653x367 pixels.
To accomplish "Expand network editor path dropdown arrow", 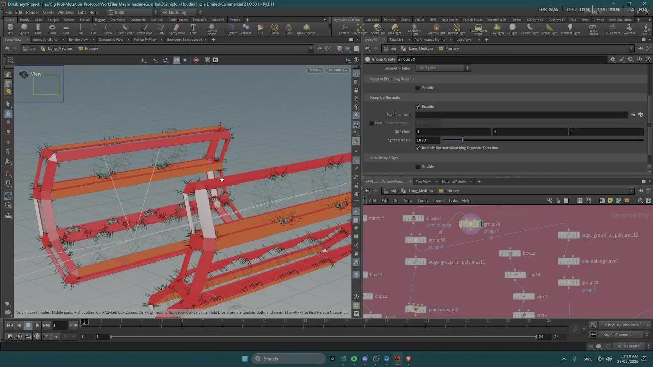I will (631, 191).
